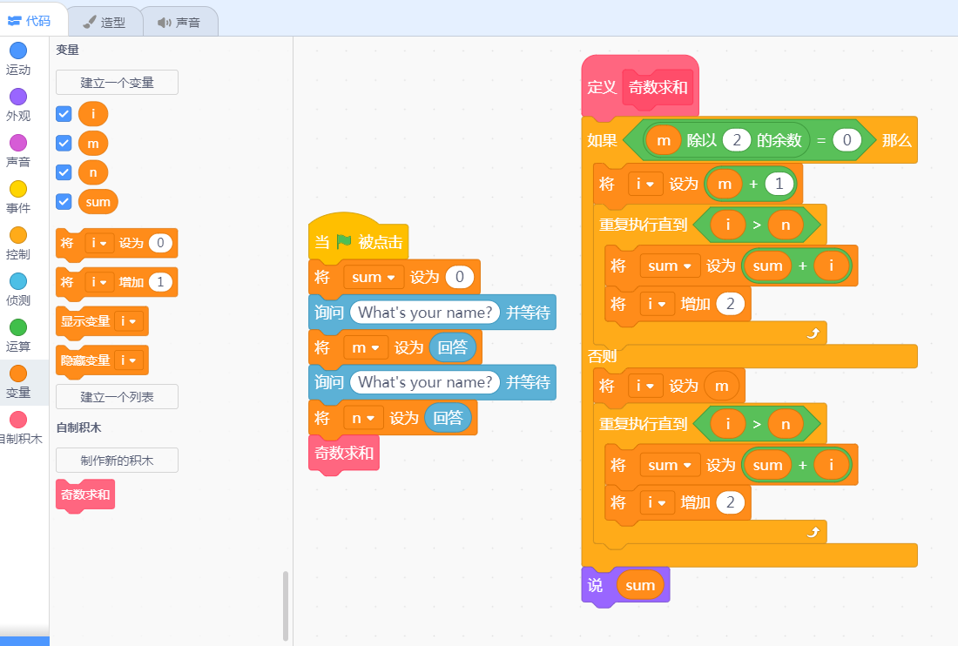The image size is (958, 646).
Task: Switch to the 造型 (Costumes) tab
Action: coord(105,23)
